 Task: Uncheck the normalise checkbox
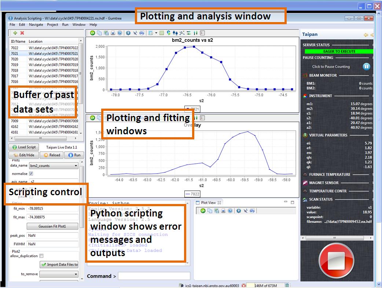pos(31,174)
